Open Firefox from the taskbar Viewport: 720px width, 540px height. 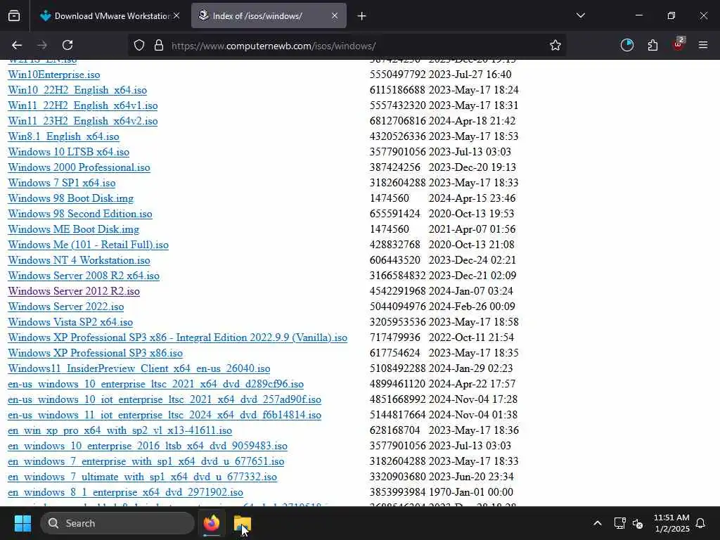point(212,523)
